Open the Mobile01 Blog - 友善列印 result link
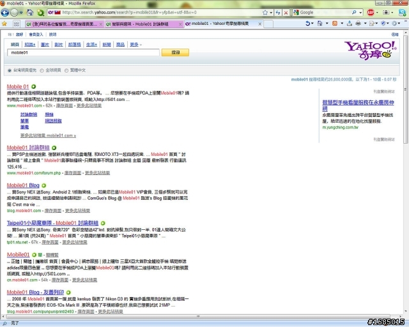This screenshot has height=327, width=409. (x=35, y=293)
